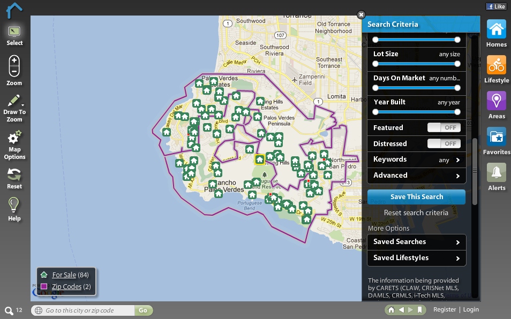
Task: Close the Search Criteria panel
Action: 361,14
